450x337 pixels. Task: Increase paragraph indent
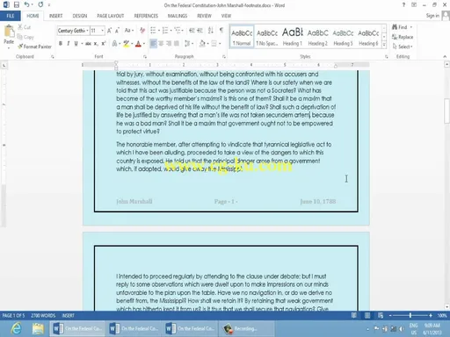pos(200,31)
